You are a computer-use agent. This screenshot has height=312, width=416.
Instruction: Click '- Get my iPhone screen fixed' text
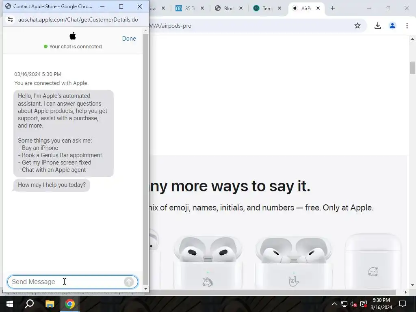pyautogui.click(x=54, y=162)
